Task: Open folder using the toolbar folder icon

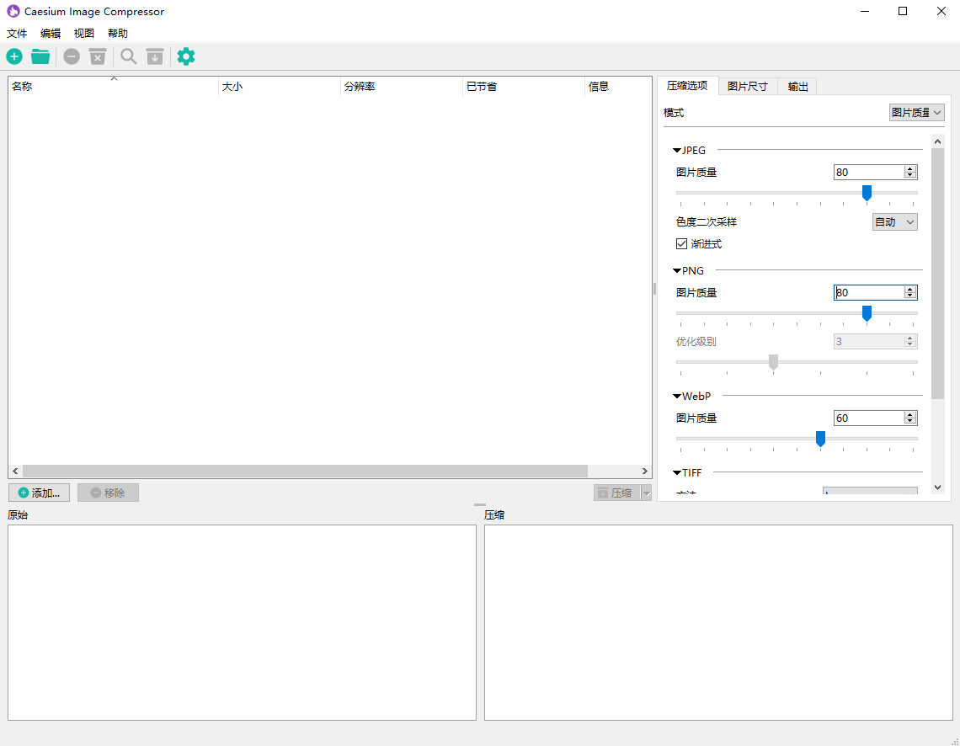Action: click(40, 56)
